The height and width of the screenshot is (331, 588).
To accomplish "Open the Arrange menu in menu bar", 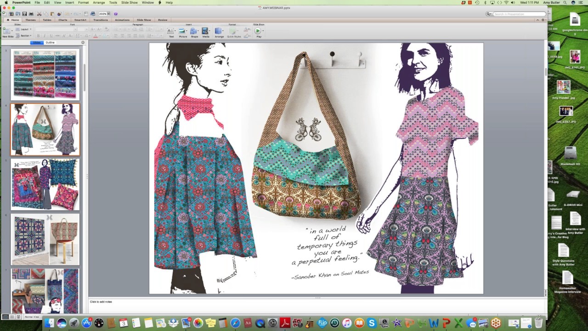I will (x=99, y=3).
